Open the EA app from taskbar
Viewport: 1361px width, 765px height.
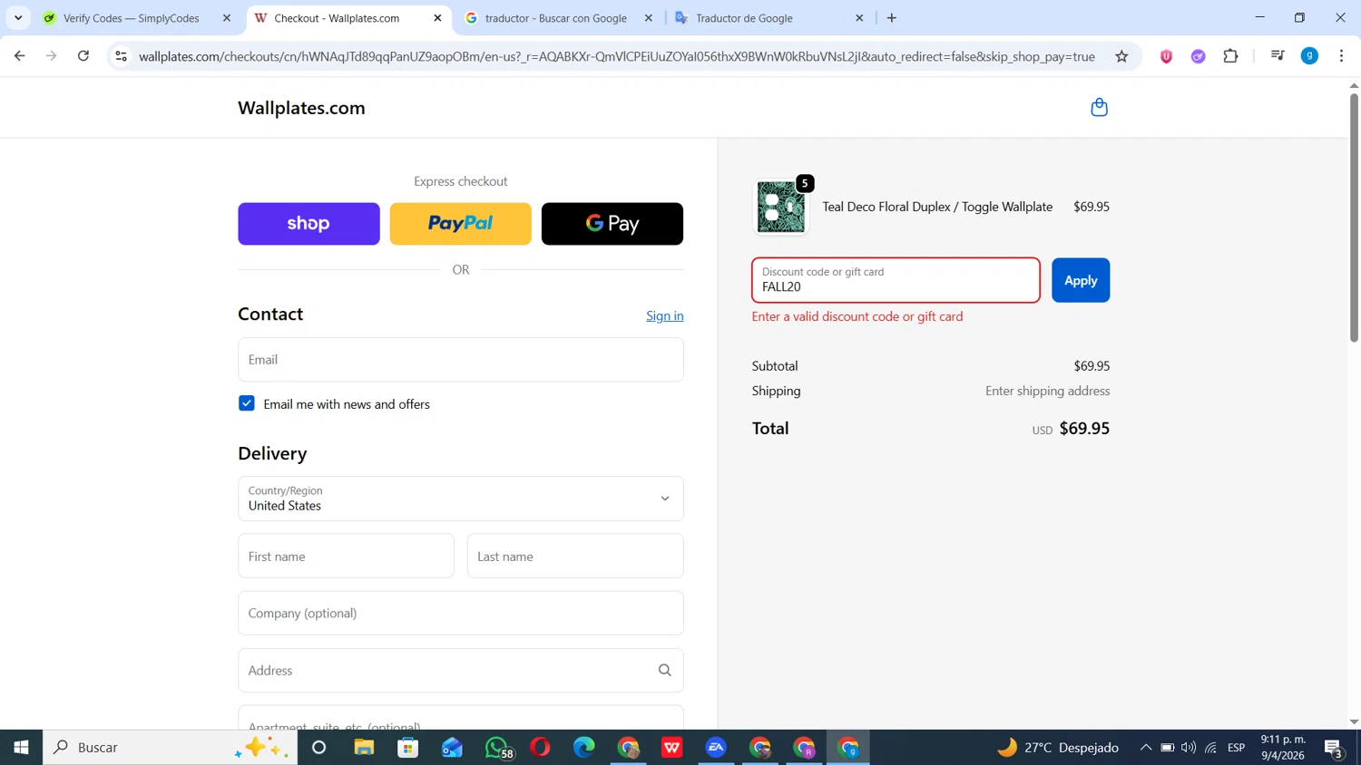[x=716, y=747]
